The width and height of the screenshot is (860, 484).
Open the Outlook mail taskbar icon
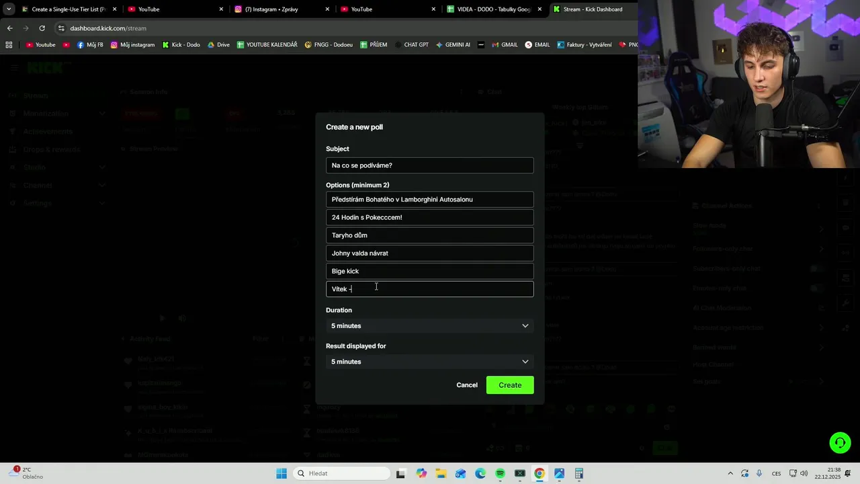click(460, 473)
